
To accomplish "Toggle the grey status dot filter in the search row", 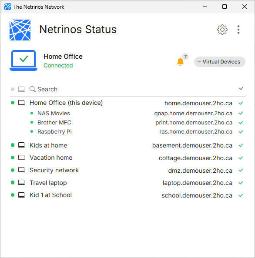I will pyautogui.click(x=13, y=89).
